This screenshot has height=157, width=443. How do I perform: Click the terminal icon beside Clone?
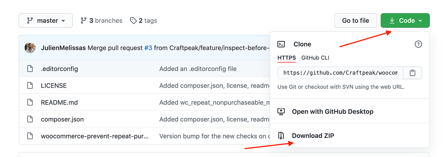pos(281,44)
